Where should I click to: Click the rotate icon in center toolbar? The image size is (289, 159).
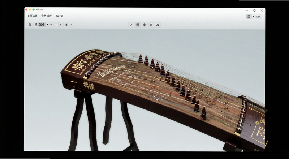151,25
